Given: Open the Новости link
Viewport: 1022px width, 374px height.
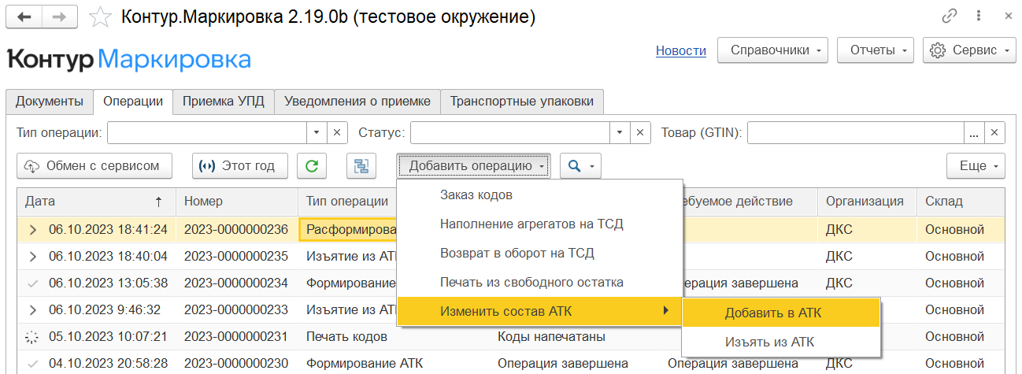Looking at the screenshot, I should (x=681, y=50).
